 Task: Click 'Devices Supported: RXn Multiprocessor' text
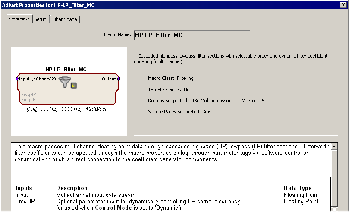coord(189,101)
